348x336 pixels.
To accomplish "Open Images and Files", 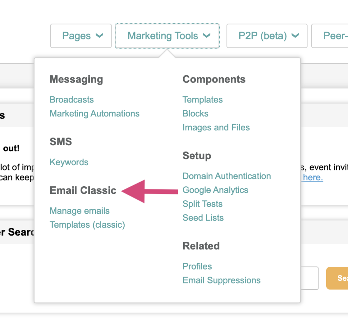I will click(216, 127).
